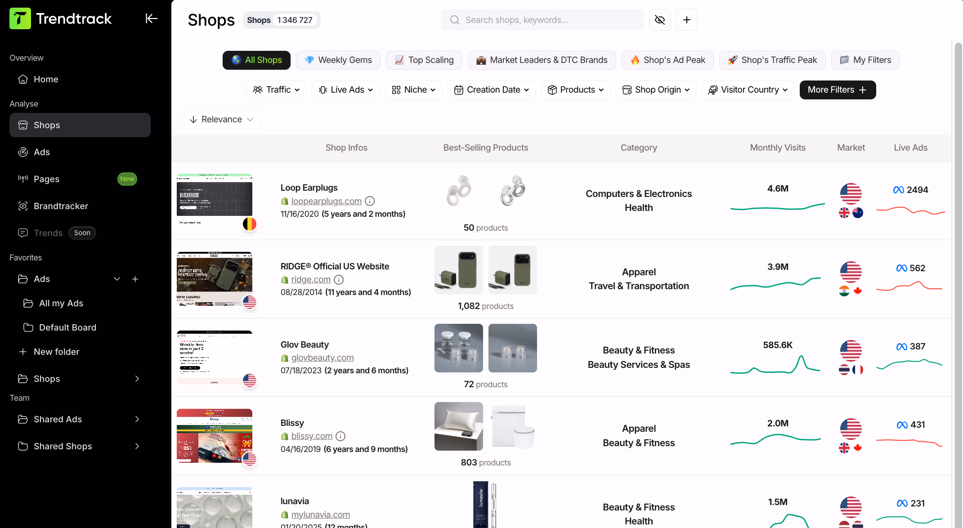
Task: Open the Pages section marked New
Action: [x=46, y=179]
